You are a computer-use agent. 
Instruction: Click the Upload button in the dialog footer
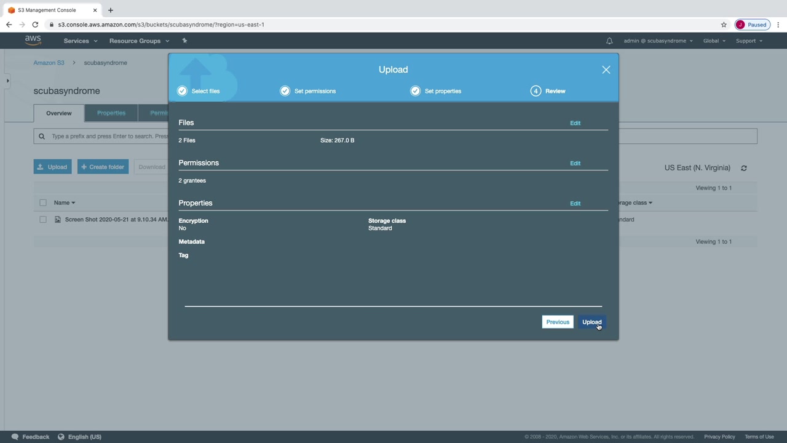[591, 322]
